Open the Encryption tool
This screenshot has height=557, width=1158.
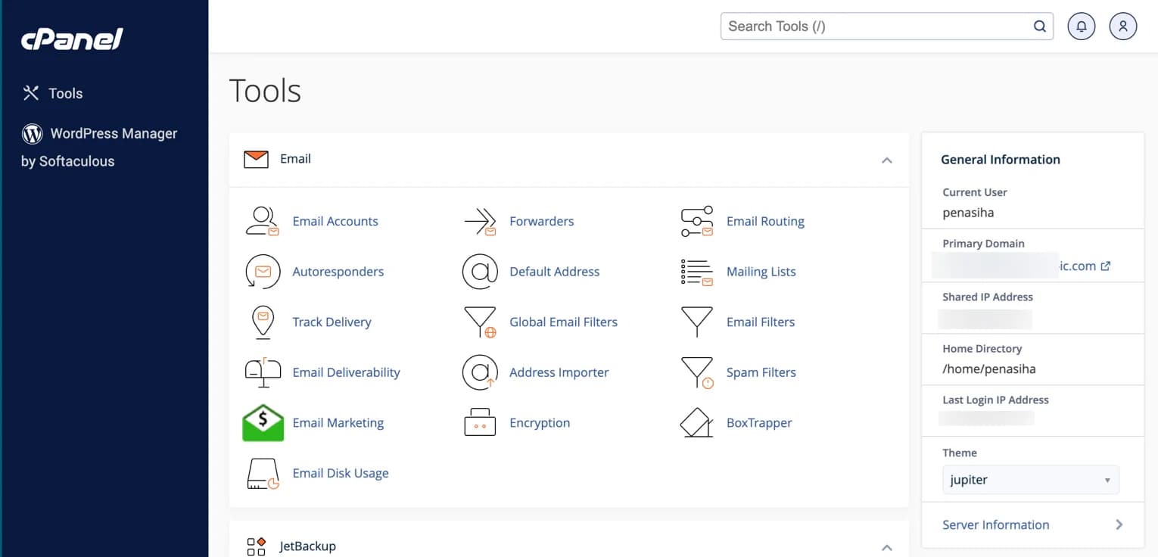(539, 422)
